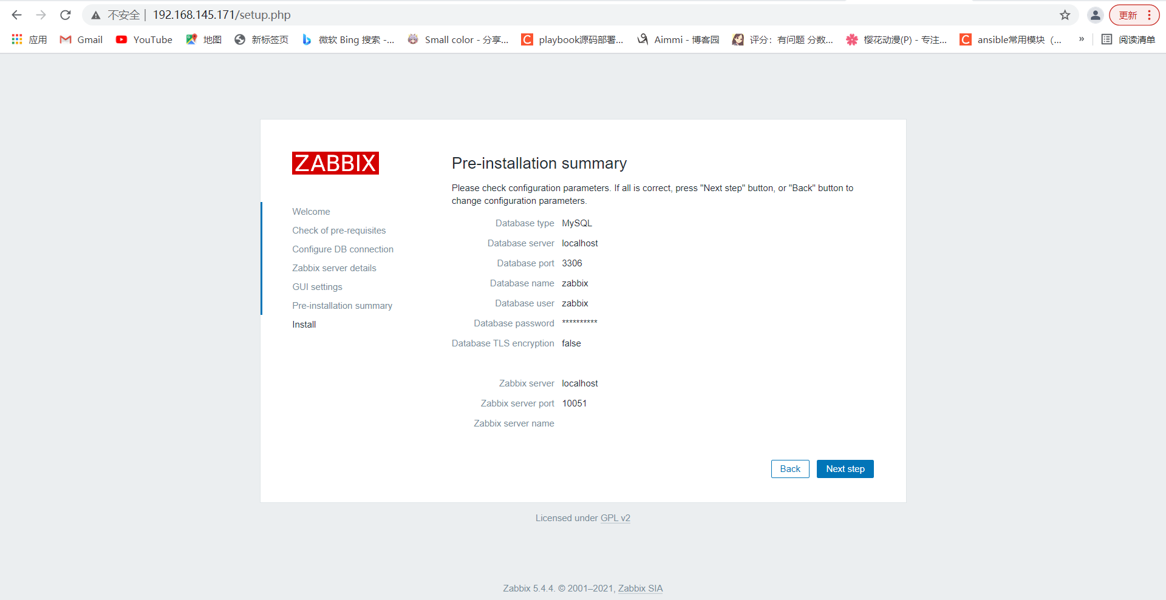Screen dimensions: 1166x600
Task: Open the Small color bookmark icon
Action: coord(413,39)
